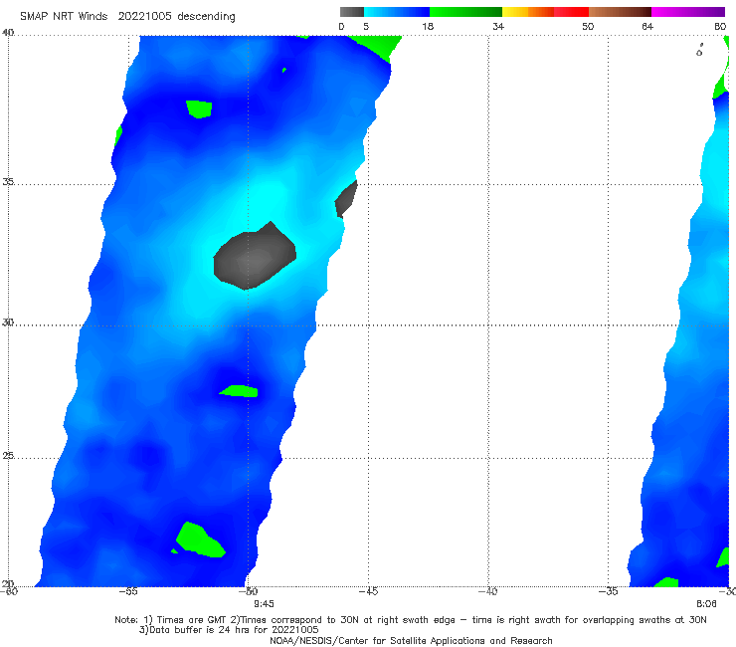Click the swath time label '8:06'
The image size is (736, 647).
(x=706, y=604)
